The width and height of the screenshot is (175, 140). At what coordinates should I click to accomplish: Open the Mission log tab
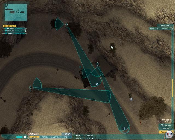[x=166, y=125]
